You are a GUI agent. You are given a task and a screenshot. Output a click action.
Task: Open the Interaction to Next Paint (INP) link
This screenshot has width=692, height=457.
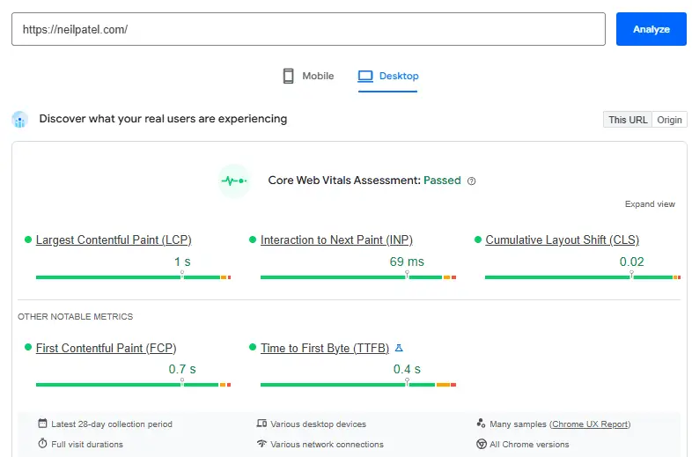[x=336, y=240]
